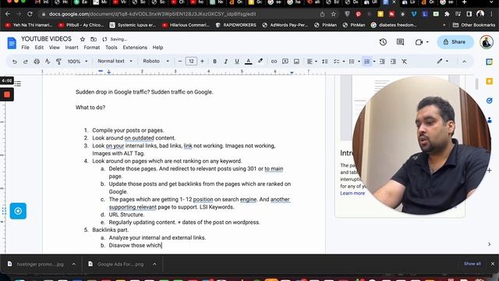Collapse the toolbar with up chevron
This screenshot has height=281, width=499.
click(x=464, y=62)
